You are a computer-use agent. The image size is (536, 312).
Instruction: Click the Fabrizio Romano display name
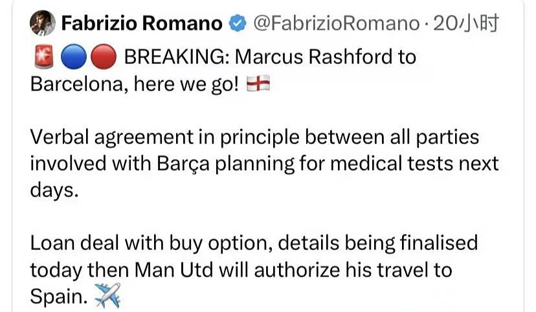pyautogui.click(x=142, y=25)
